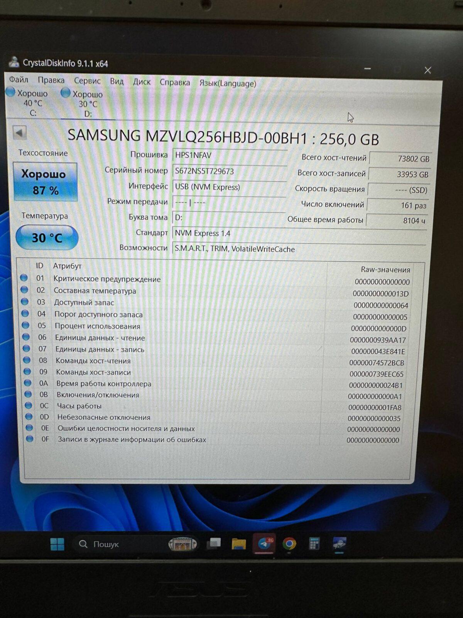Open Calculator from the taskbar
The height and width of the screenshot is (618, 463).
(314, 544)
